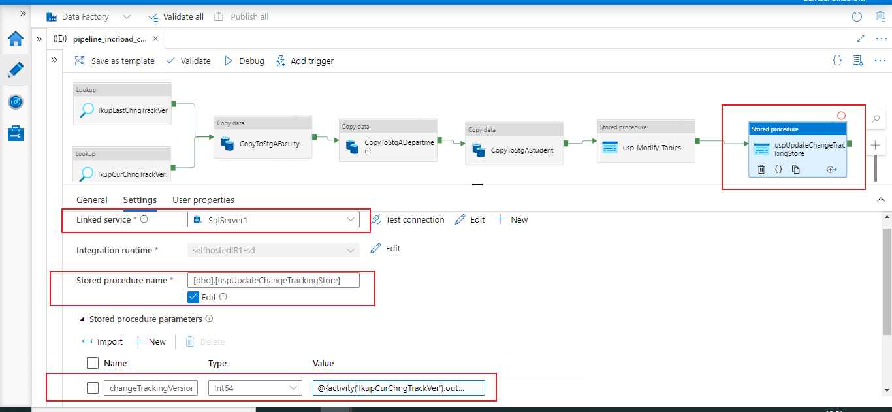
Task: Switch to the User properties tab
Action: (x=203, y=200)
